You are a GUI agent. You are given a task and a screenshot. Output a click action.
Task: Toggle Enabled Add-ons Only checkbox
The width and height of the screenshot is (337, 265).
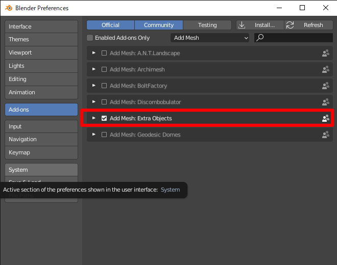[x=90, y=38]
